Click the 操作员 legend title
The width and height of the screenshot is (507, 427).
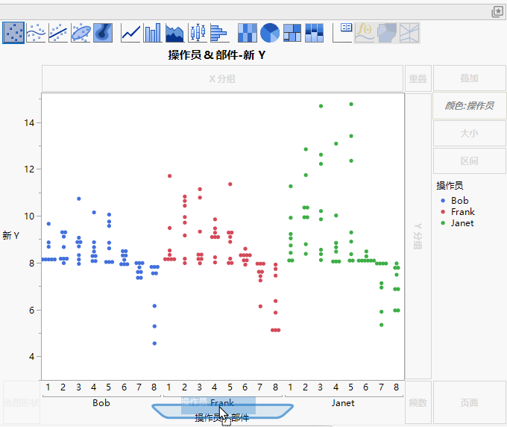(x=450, y=185)
